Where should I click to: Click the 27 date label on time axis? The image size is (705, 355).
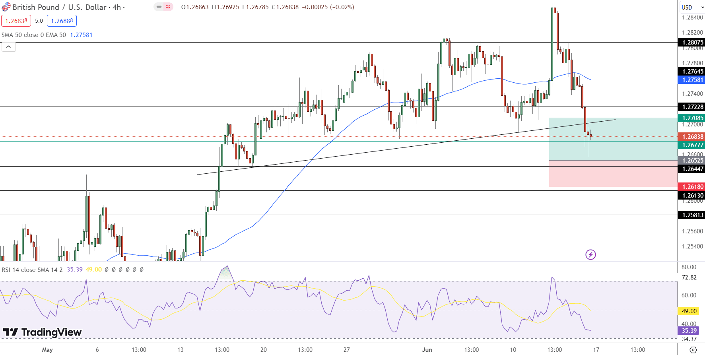(347, 350)
